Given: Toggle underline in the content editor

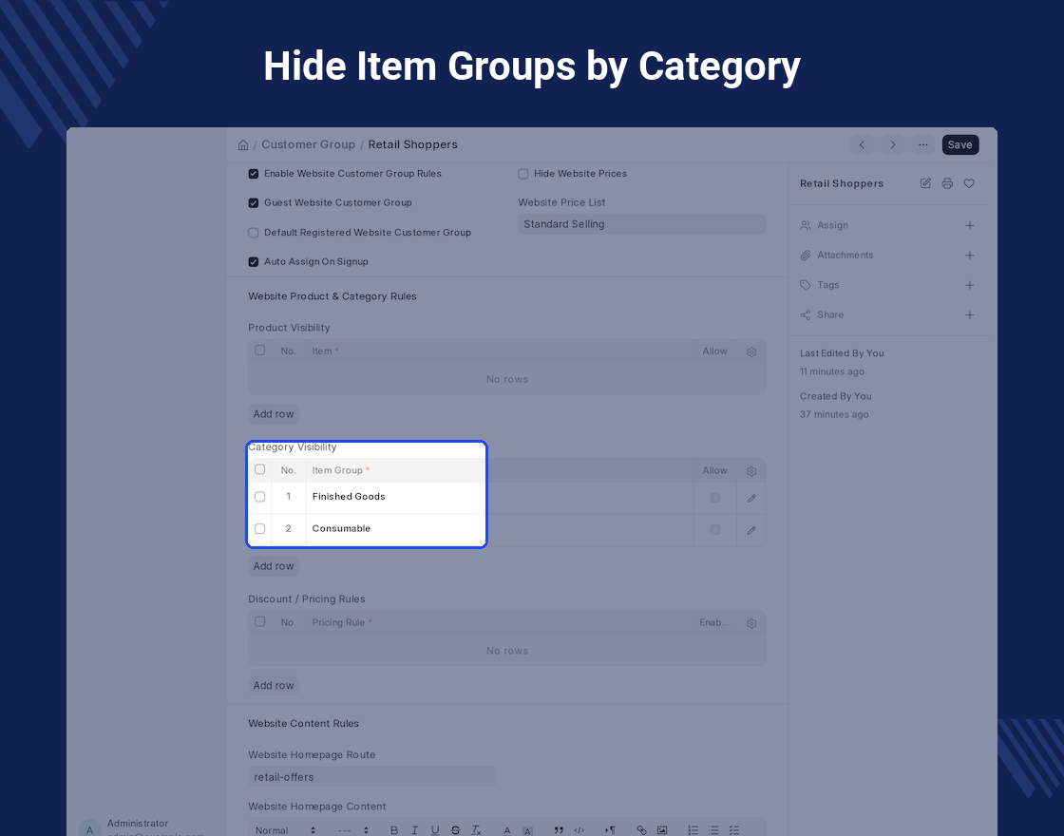Looking at the screenshot, I should [435, 830].
